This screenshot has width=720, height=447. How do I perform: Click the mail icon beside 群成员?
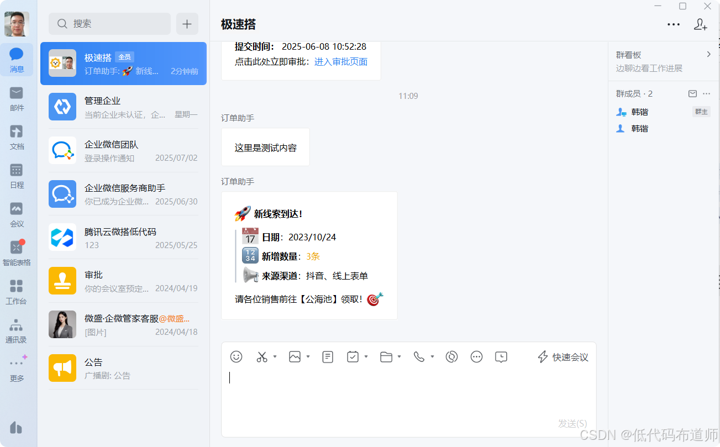pos(692,93)
